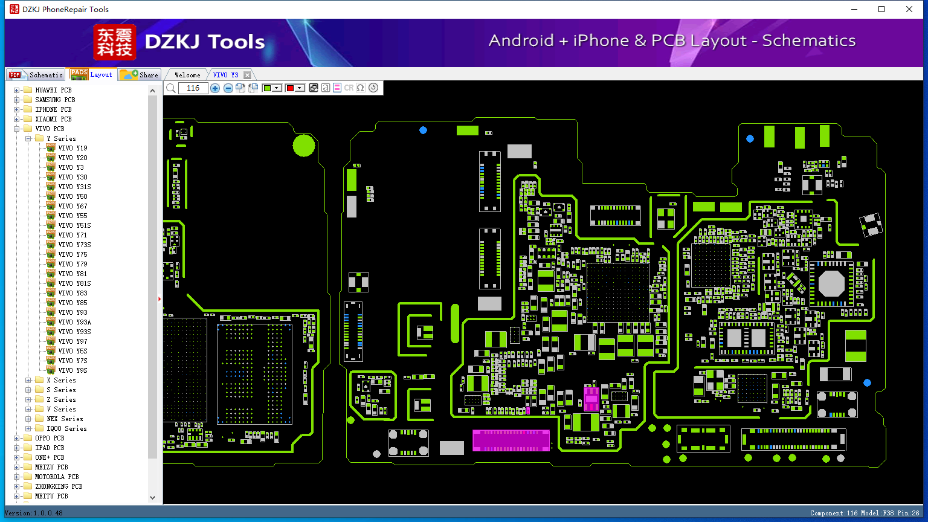Screen dimensions: 928x522
Task: Activate the VIVO Y3 document tab
Action: (226, 75)
